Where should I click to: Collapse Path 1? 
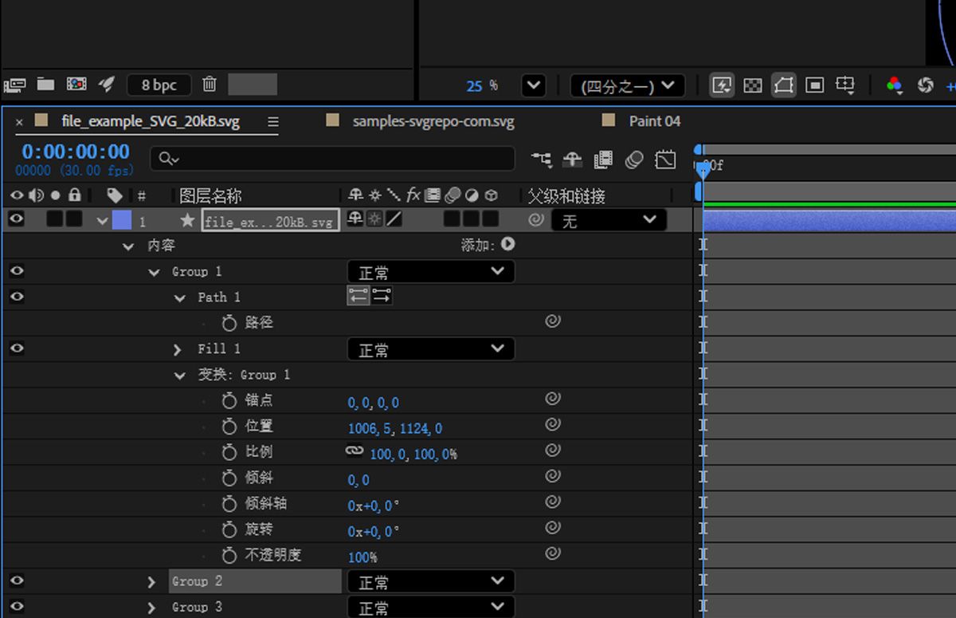[180, 297]
